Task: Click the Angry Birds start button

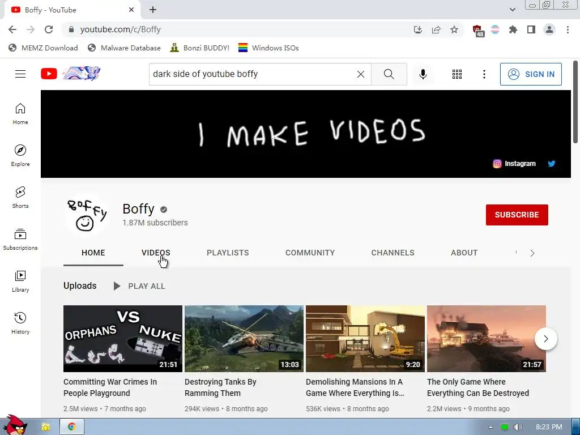Action: click(15, 425)
